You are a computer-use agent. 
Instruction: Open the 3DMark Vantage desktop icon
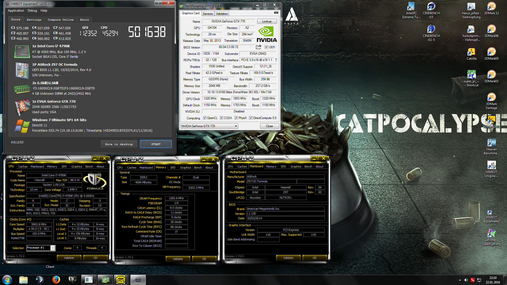pyautogui.click(x=491, y=101)
